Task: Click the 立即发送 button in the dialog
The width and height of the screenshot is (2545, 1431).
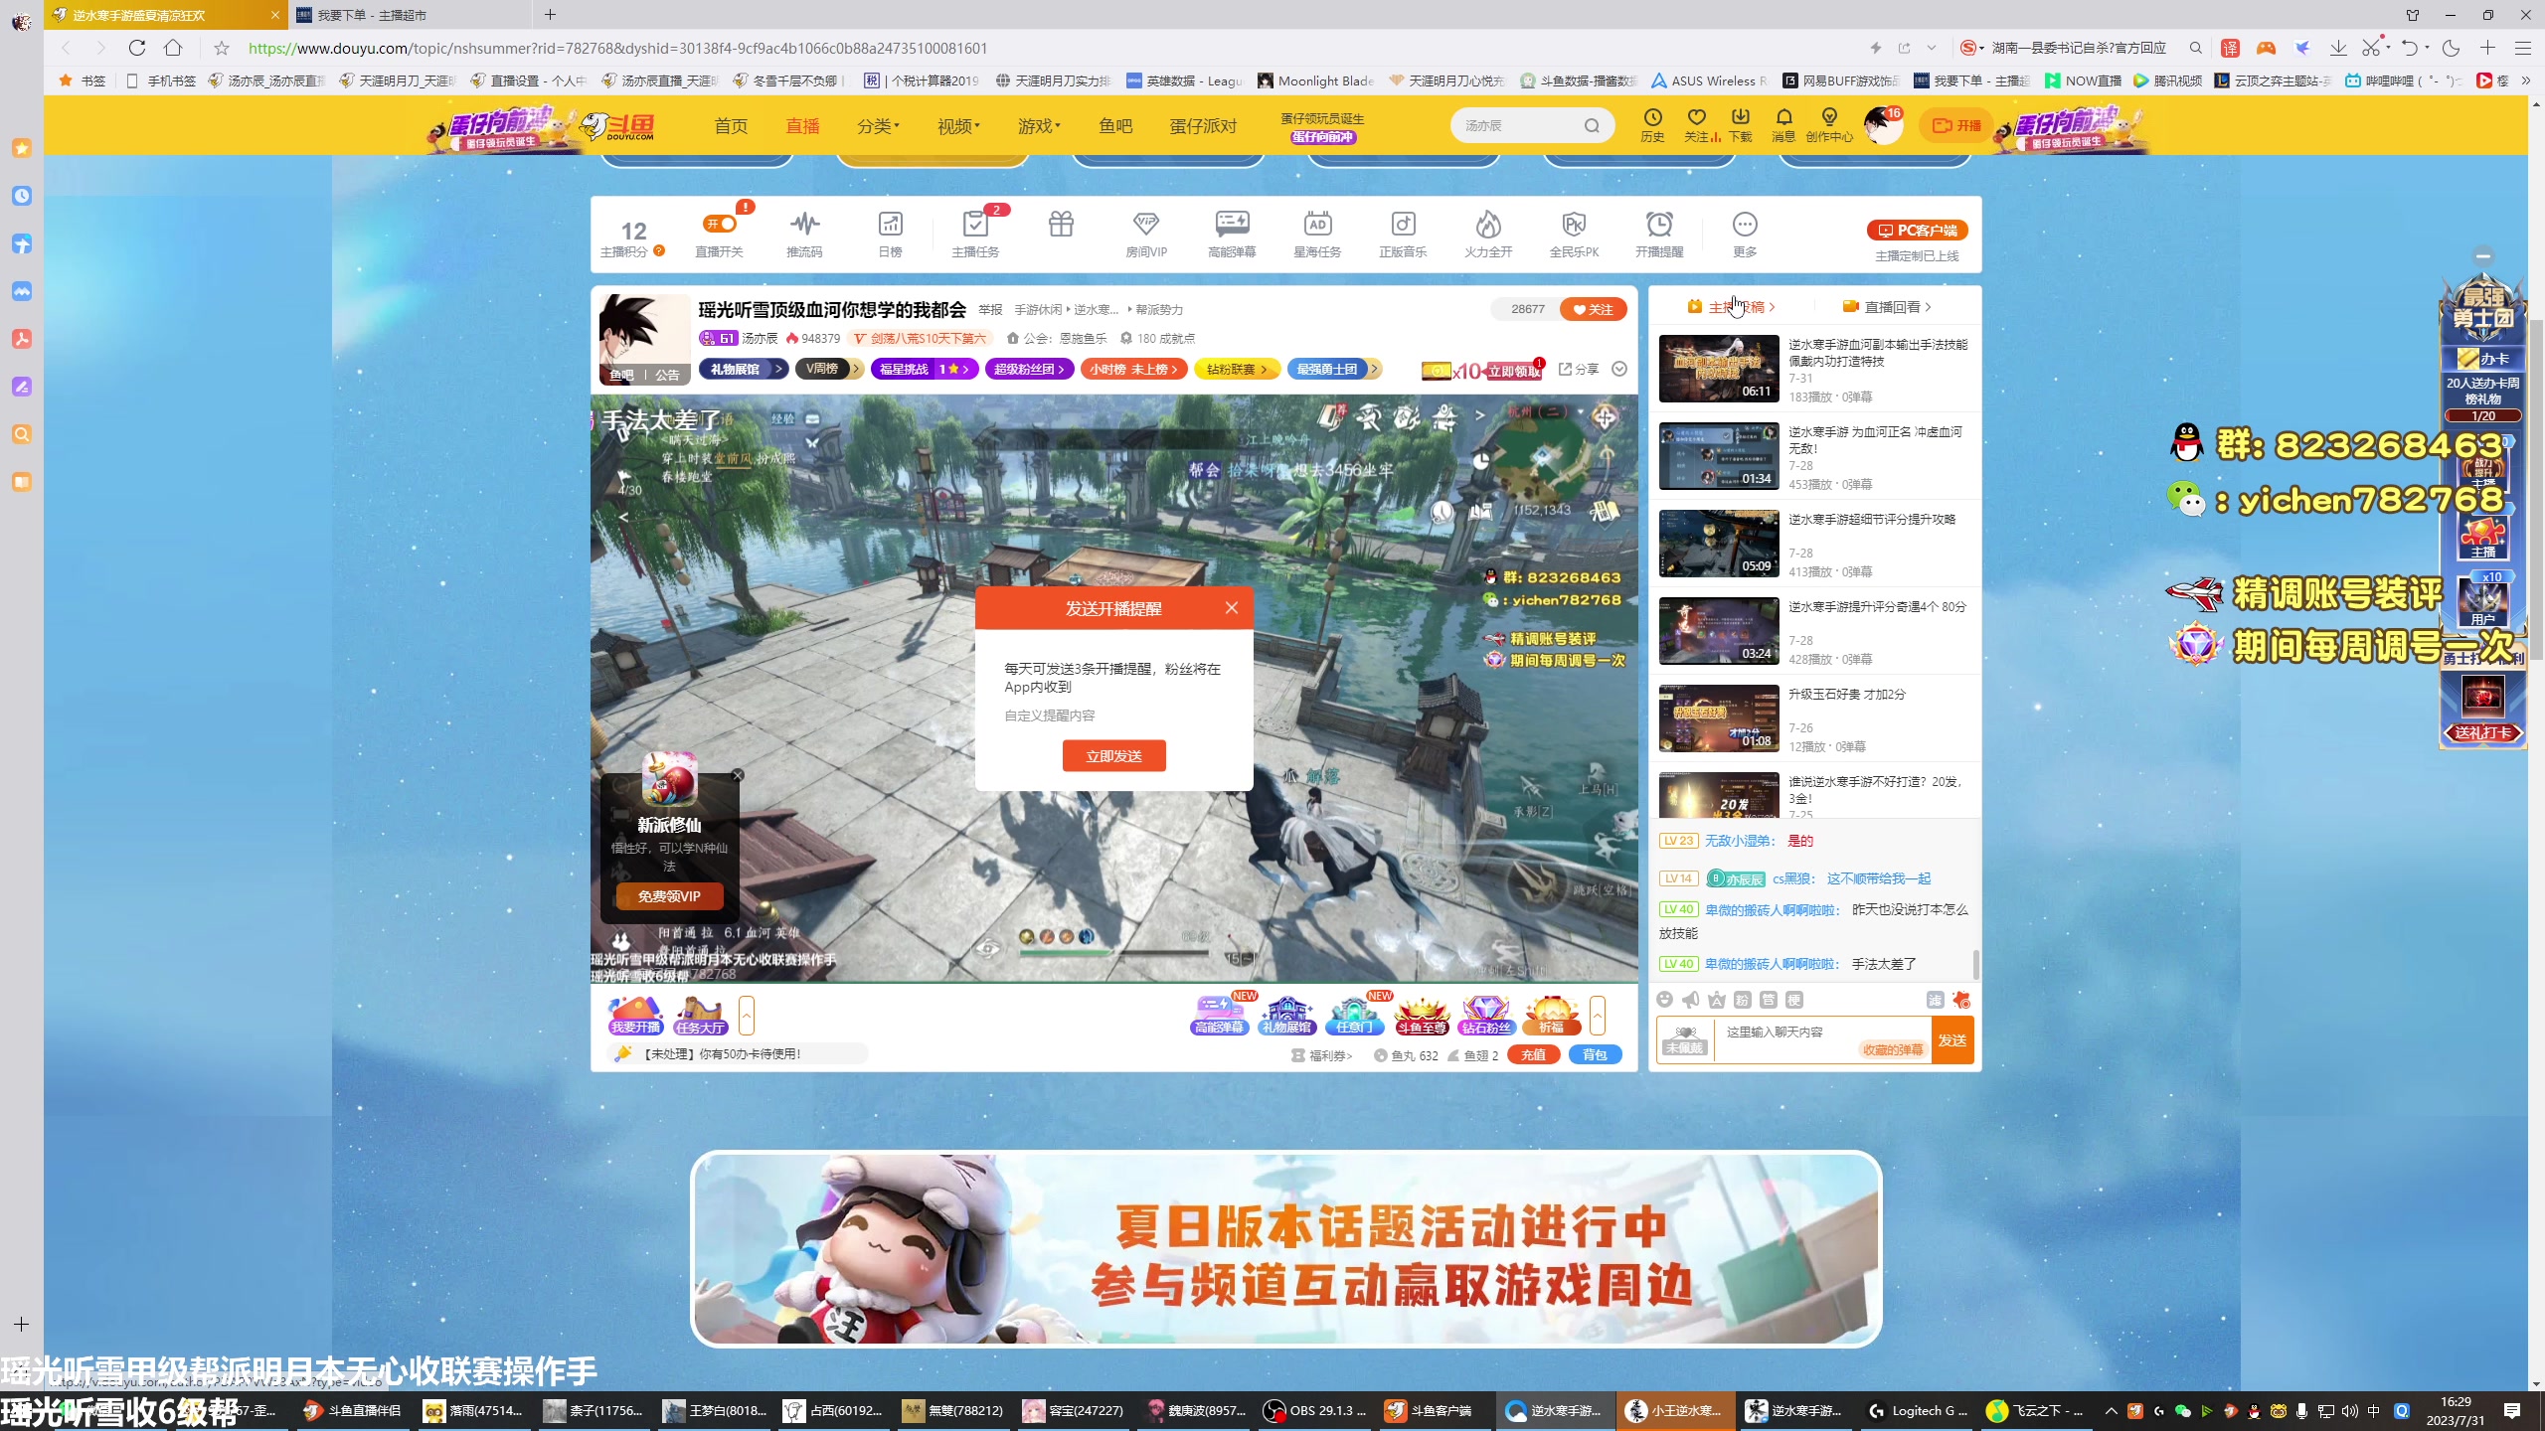Action: tap(1113, 756)
